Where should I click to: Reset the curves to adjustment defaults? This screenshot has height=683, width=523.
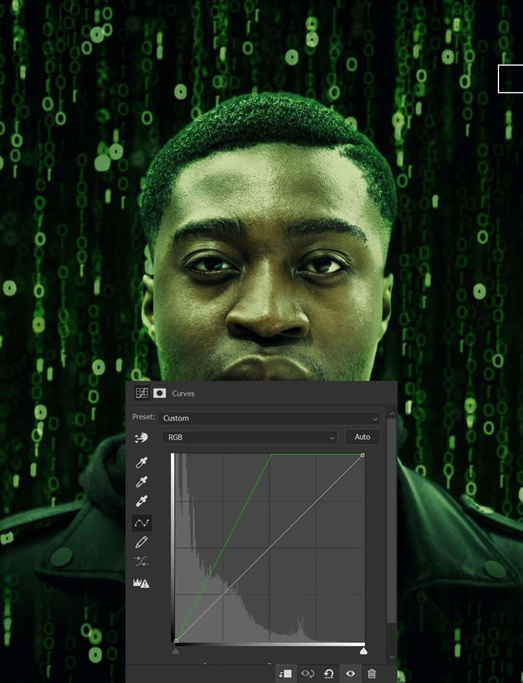(x=329, y=674)
